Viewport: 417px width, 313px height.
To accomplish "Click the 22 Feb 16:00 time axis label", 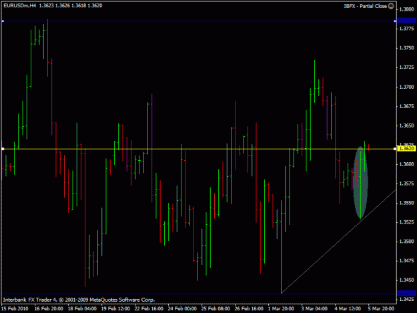I will (x=149, y=308).
